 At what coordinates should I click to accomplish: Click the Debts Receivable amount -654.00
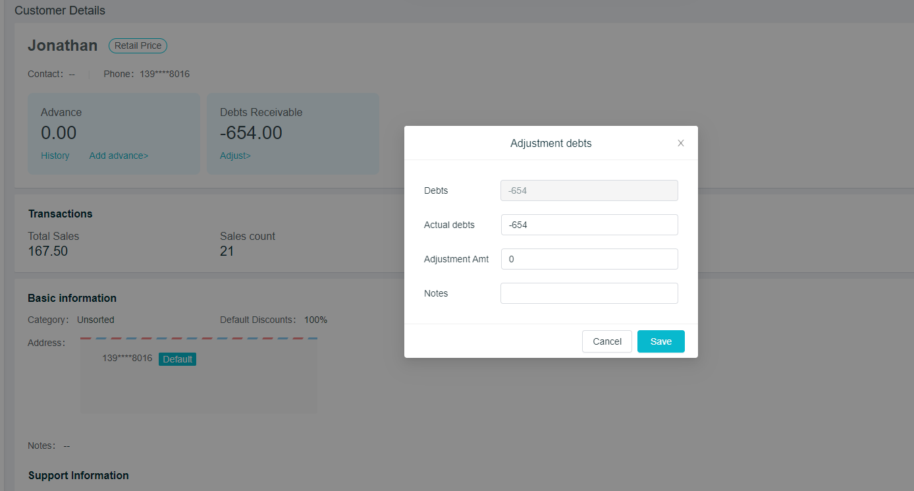pos(251,133)
